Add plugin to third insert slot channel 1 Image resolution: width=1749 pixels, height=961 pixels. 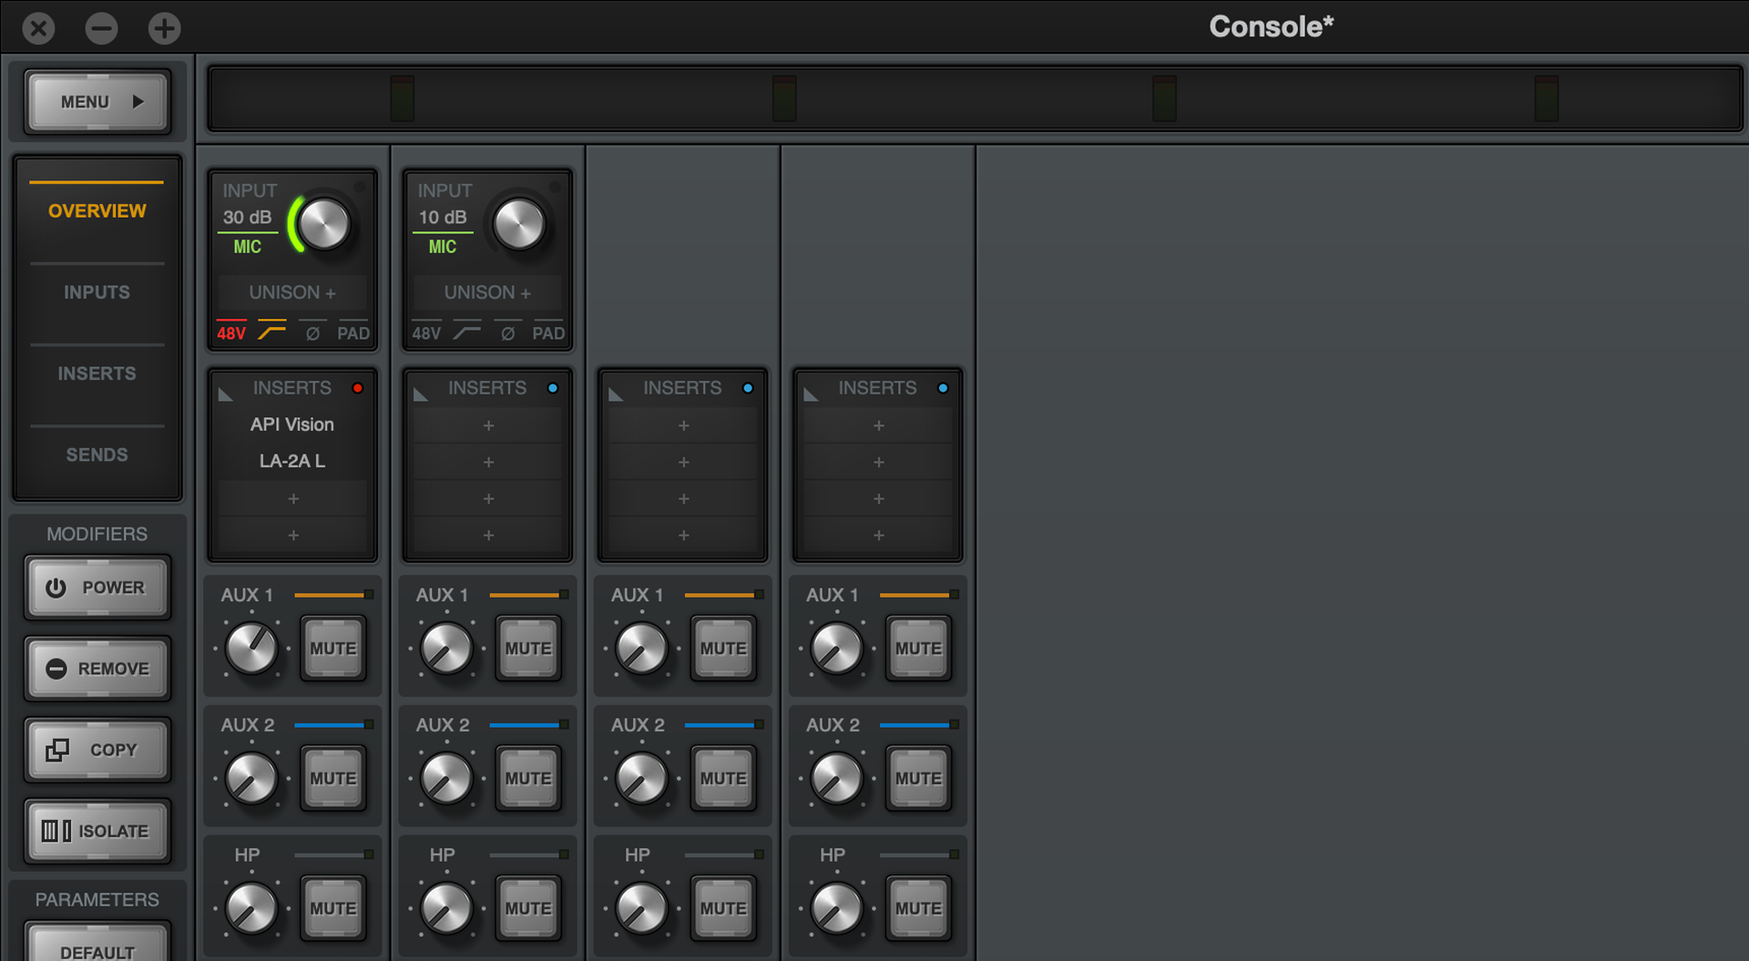click(292, 498)
